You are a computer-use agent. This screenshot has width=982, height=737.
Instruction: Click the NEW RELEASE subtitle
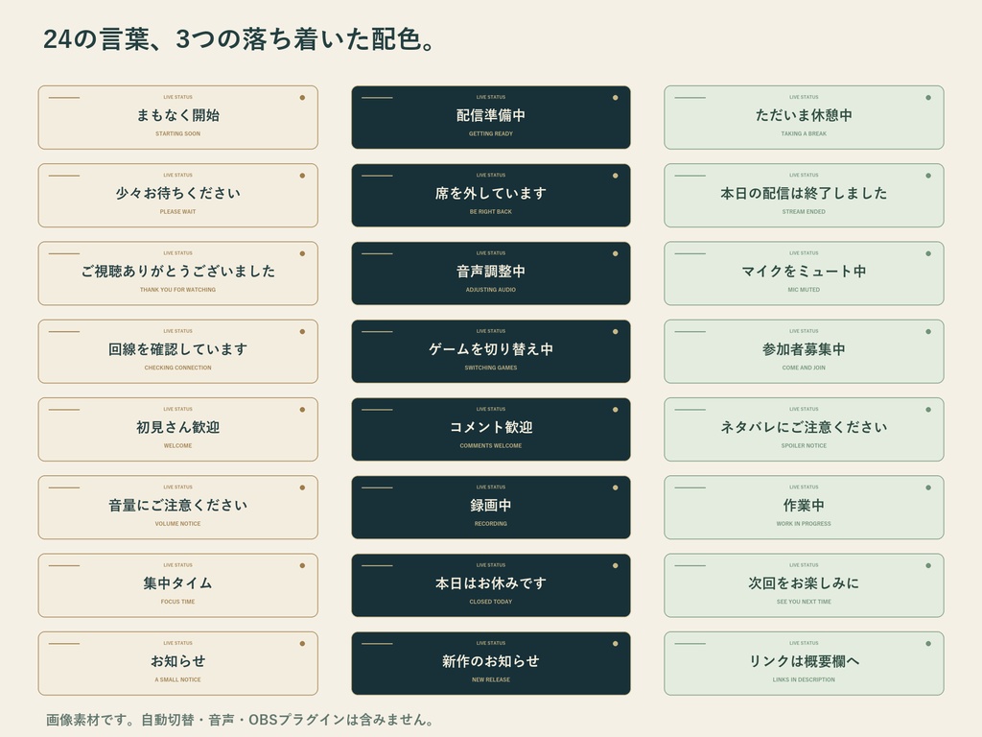[491, 679]
